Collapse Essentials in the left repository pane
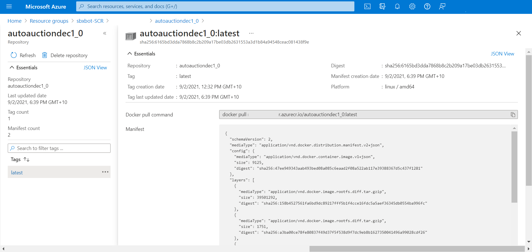The width and height of the screenshot is (532, 252). (12, 68)
